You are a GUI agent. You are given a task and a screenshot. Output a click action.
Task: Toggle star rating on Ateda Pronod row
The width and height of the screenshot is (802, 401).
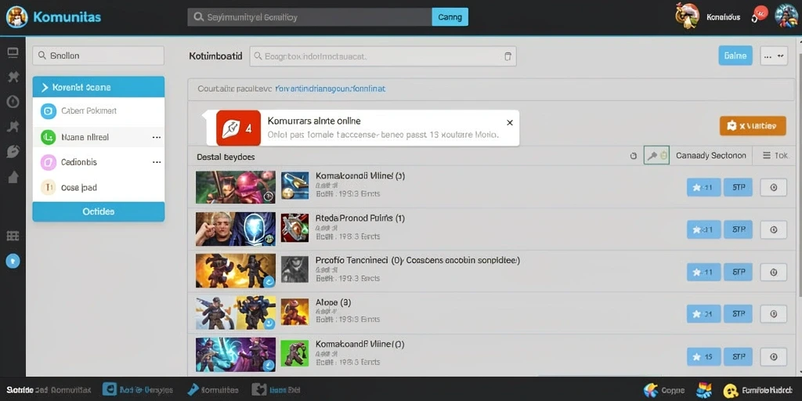[x=703, y=229]
